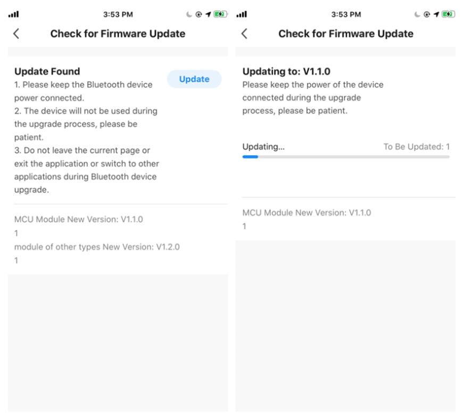Click the 3:53 PM clock on the left screen
This screenshot has height=419, width=463.
(118, 14)
